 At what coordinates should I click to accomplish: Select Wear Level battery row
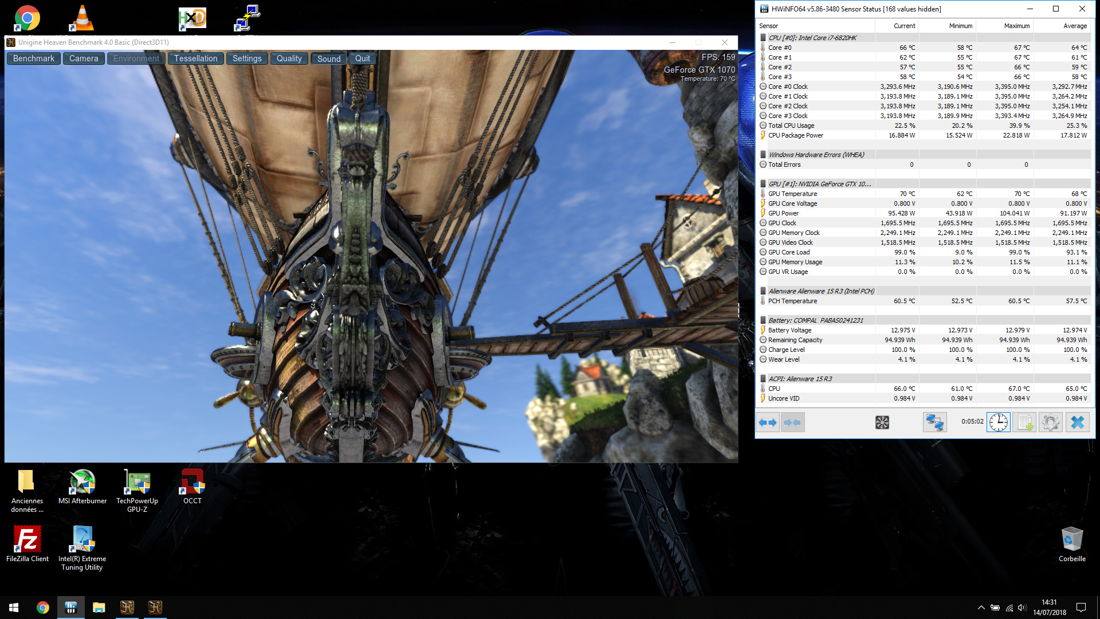tap(924, 359)
